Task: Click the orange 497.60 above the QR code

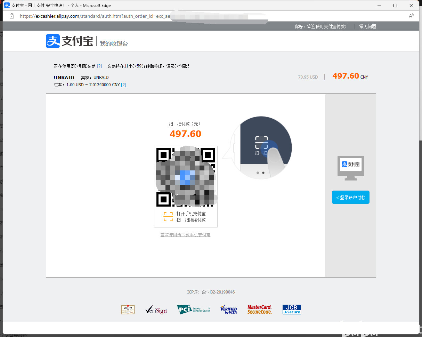Action: point(185,134)
